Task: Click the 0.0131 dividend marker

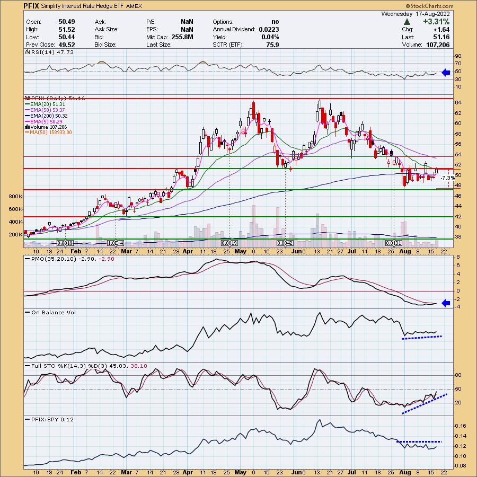Action: click(x=394, y=243)
